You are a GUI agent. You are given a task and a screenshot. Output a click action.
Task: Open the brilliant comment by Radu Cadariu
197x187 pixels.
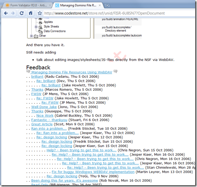click(37, 76)
